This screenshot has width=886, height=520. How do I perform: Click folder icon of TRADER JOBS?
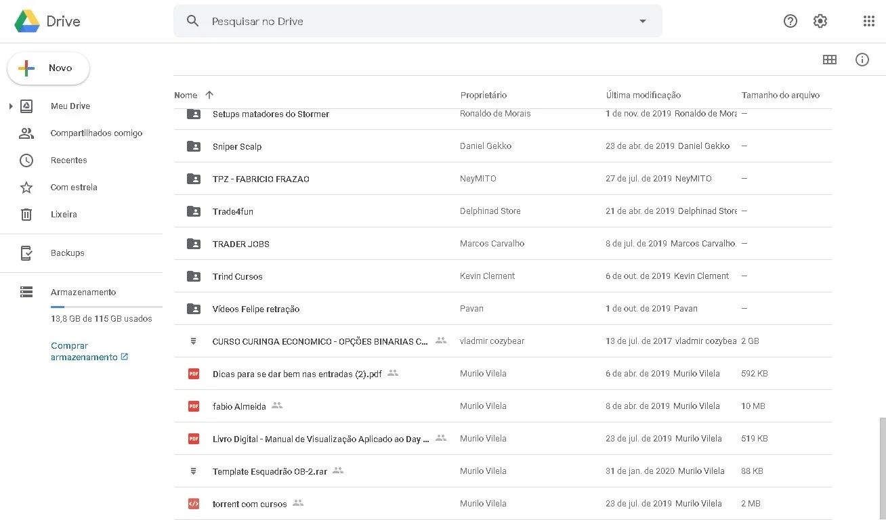pos(194,244)
